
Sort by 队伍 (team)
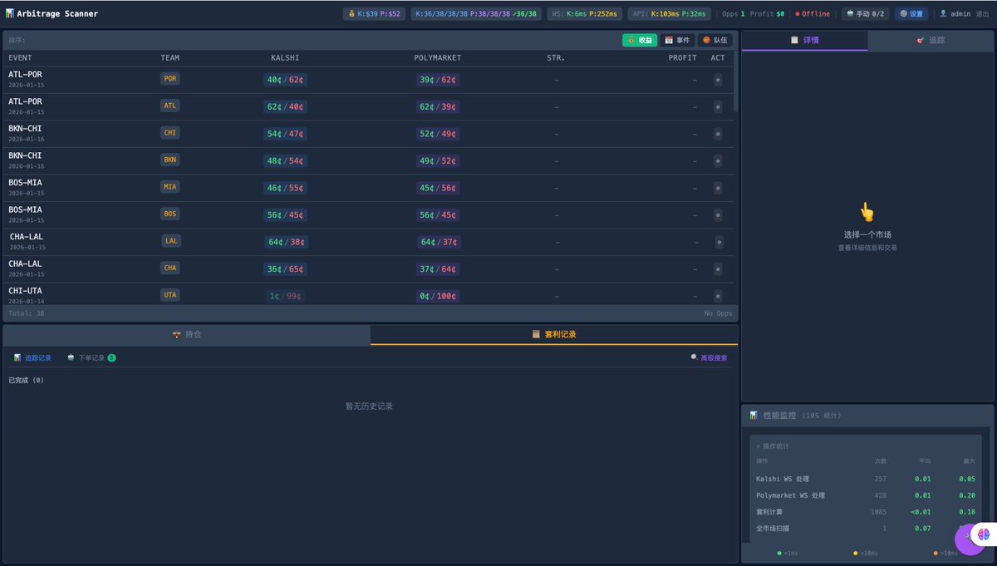click(x=715, y=40)
